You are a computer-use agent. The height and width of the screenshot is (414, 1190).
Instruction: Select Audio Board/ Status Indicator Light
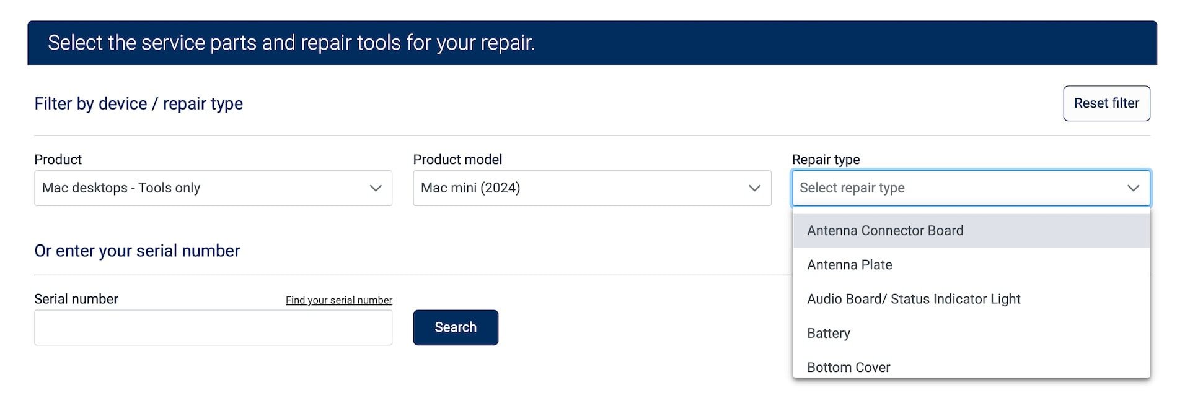[x=971, y=299]
